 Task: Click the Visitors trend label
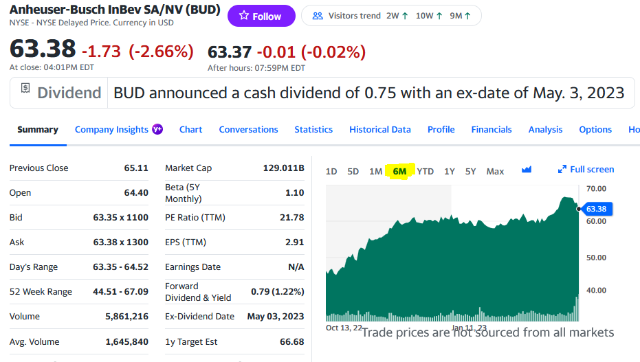pos(354,16)
